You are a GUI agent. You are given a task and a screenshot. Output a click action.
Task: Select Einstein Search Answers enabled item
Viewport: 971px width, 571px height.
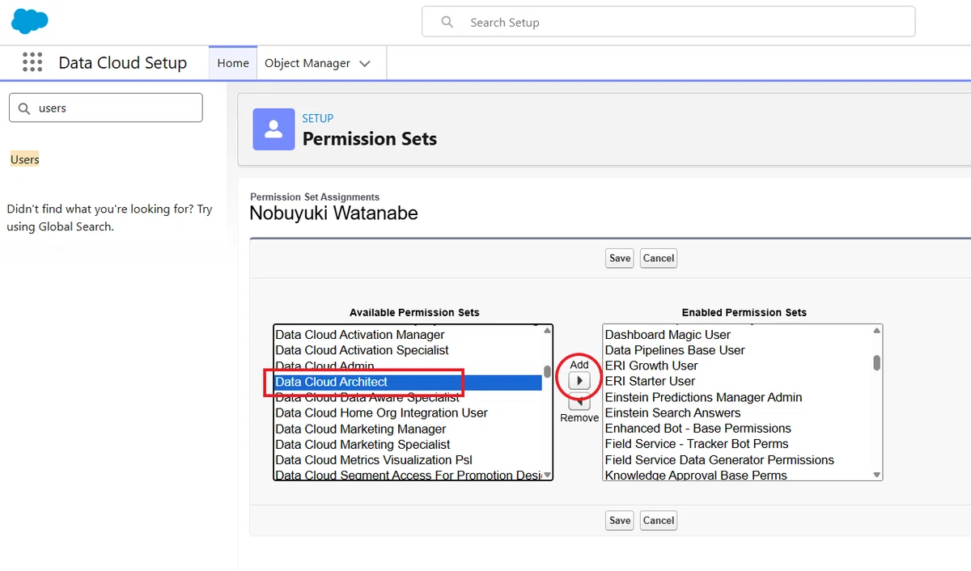673,412
